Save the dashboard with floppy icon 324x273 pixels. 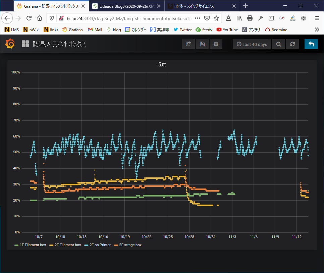[x=202, y=44]
